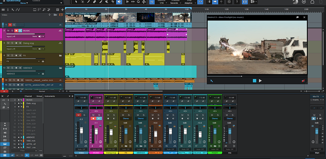The image size is (326, 159).
Task: Switch to the Group tab in the console list
Action: click(x=39, y=96)
